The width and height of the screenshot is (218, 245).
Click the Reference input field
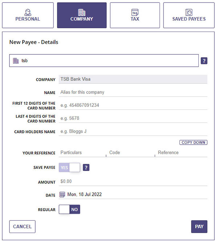[x=181, y=153]
